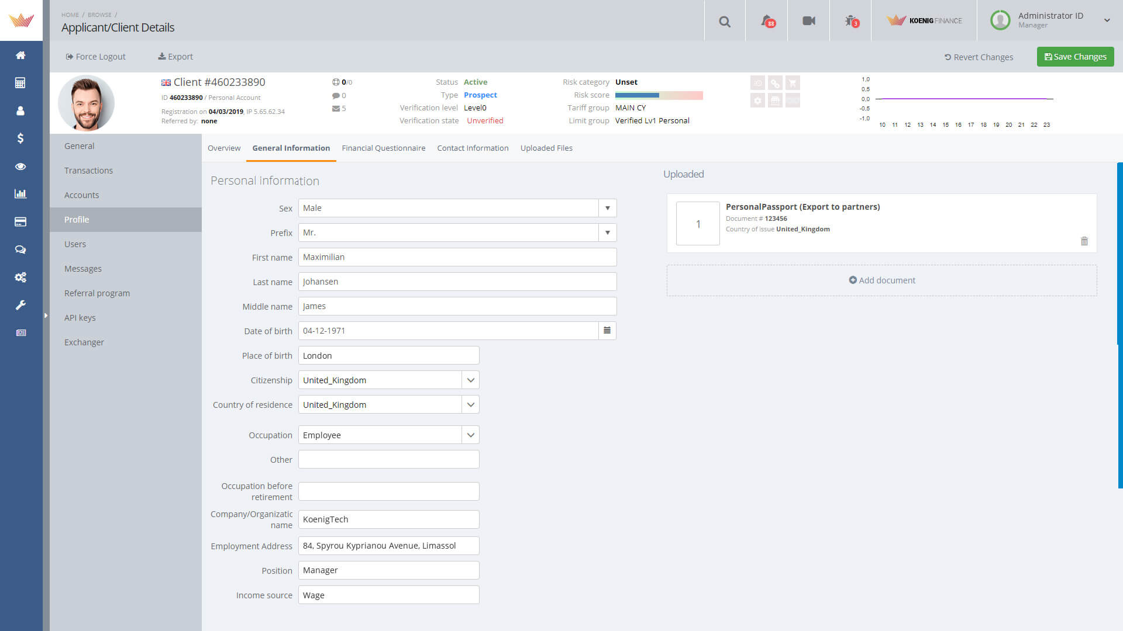
Task: Click Revert Changes
Action: pyautogui.click(x=979, y=57)
